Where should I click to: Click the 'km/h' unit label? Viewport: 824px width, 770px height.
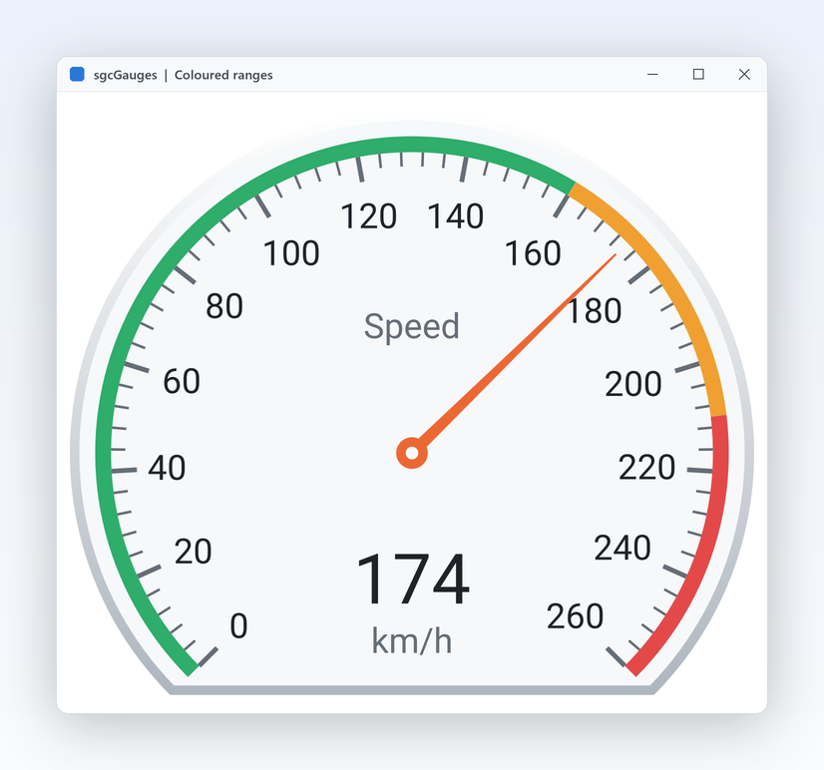(x=411, y=640)
